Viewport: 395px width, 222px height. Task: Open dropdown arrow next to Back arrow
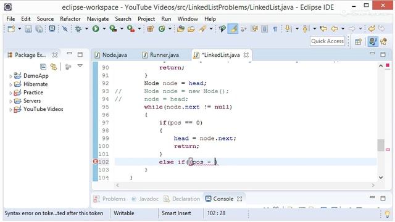point(343,29)
